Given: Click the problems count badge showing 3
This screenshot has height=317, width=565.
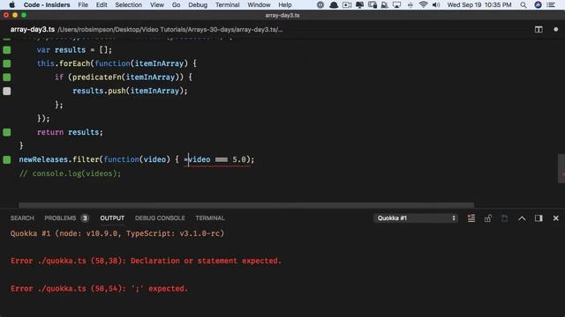Looking at the screenshot, I should point(85,218).
